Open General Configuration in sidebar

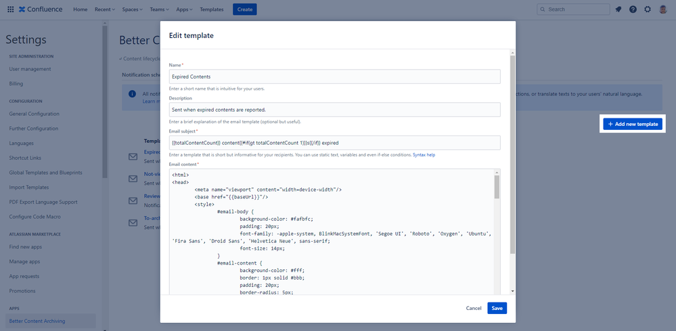point(34,114)
